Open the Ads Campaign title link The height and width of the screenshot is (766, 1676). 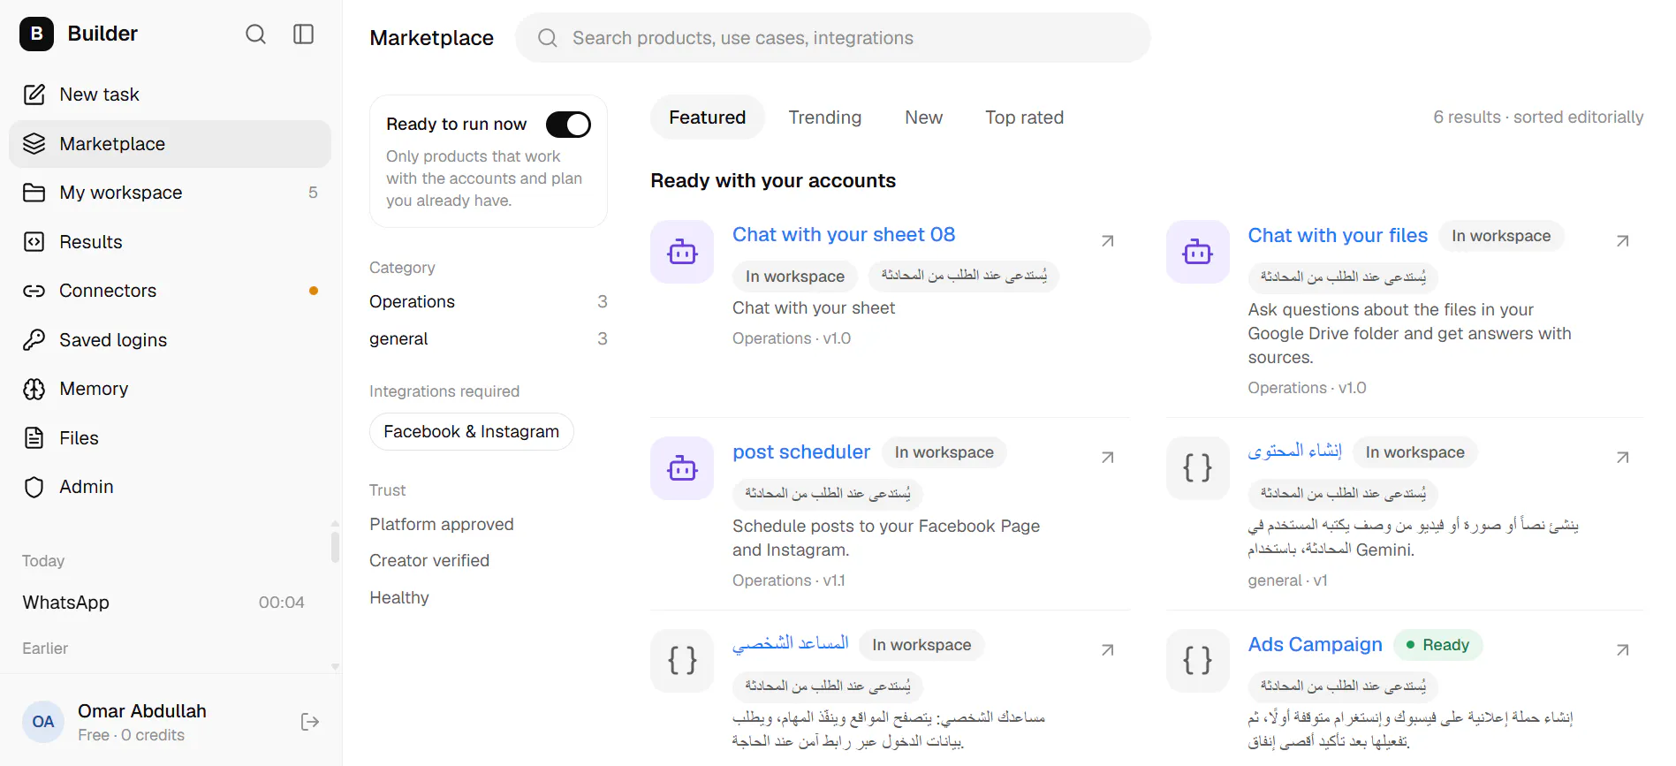click(1316, 645)
